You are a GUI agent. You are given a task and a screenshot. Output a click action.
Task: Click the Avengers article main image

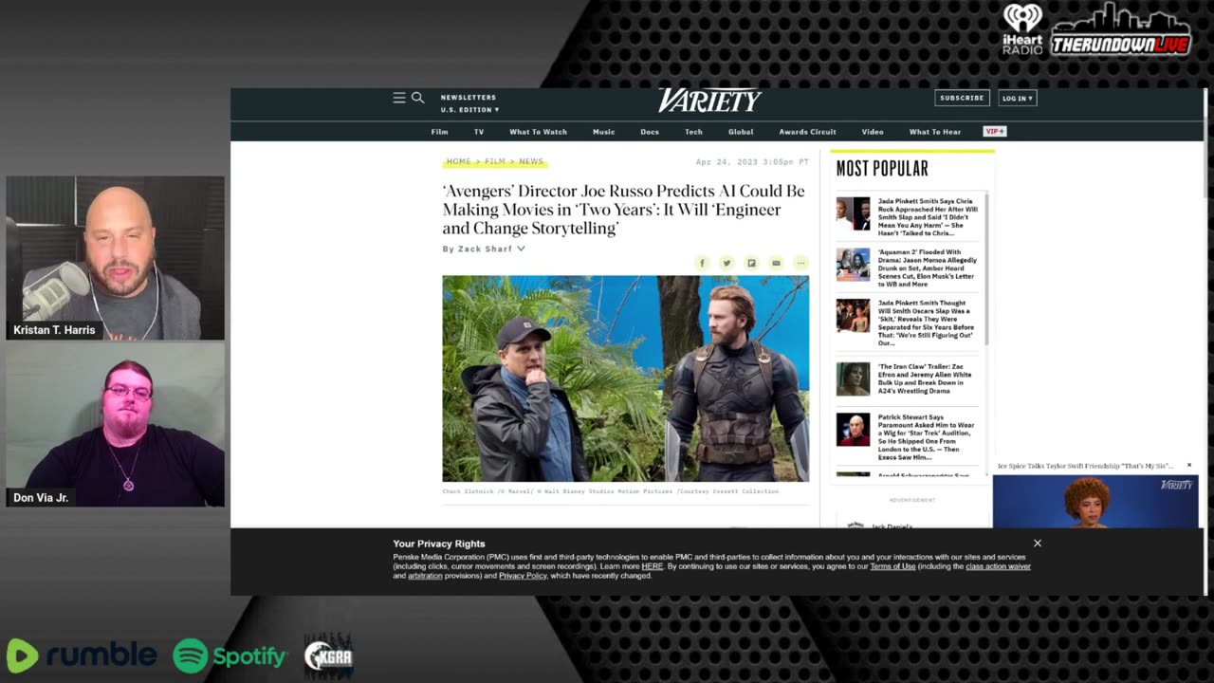click(625, 378)
